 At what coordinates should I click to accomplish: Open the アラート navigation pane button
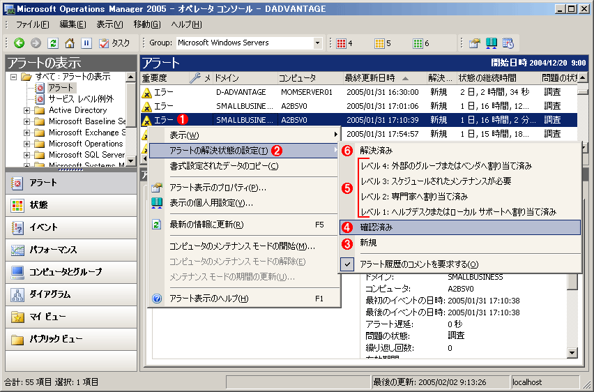point(71,183)
